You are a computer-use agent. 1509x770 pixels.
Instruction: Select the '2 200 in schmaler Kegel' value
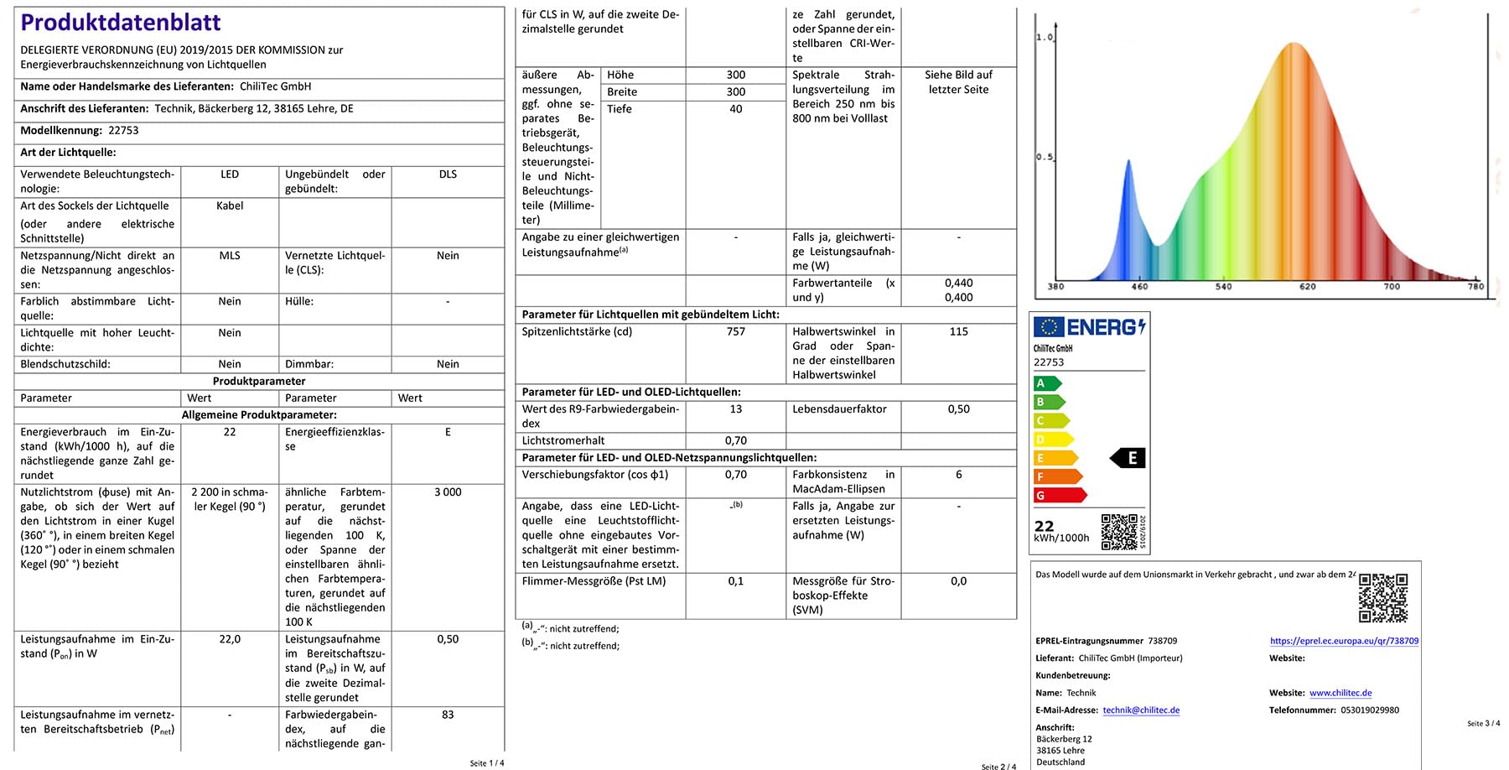(x=230, y=499)
